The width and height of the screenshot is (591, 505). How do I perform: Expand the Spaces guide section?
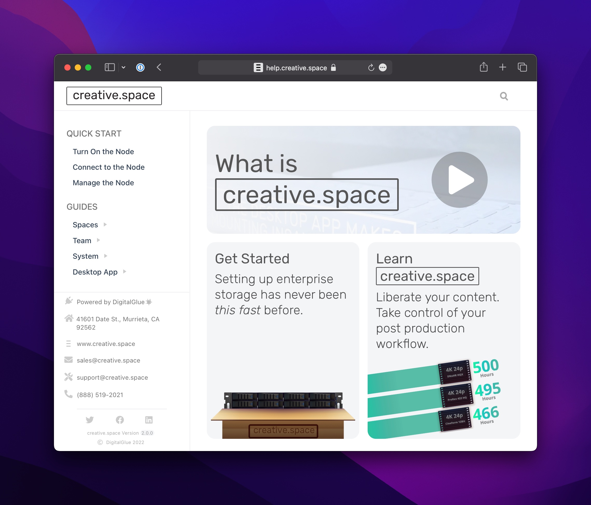tap(105, 224)
